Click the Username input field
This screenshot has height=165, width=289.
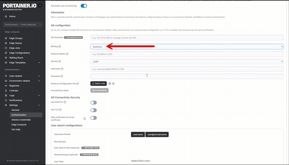(x=187, y=69)
